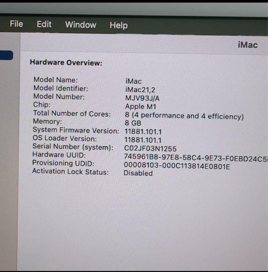Select the MJV93J/A model number value
This screenshot has height=272, width=268.
[142, 98]
